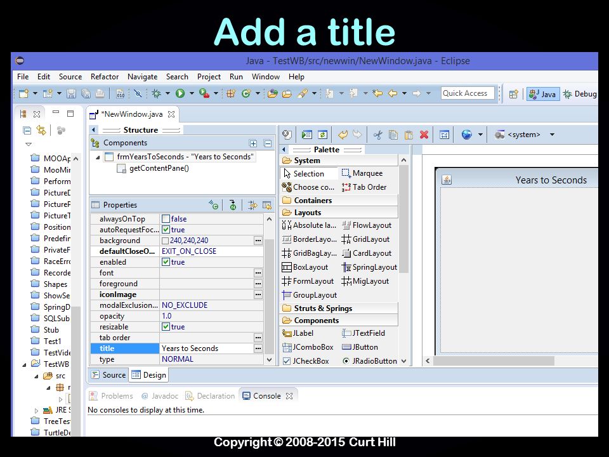Image resolution: width=609 pixels, height=457 pixels.
Task: Focus the Quick Access search field
Action: (x=468, y=93)
